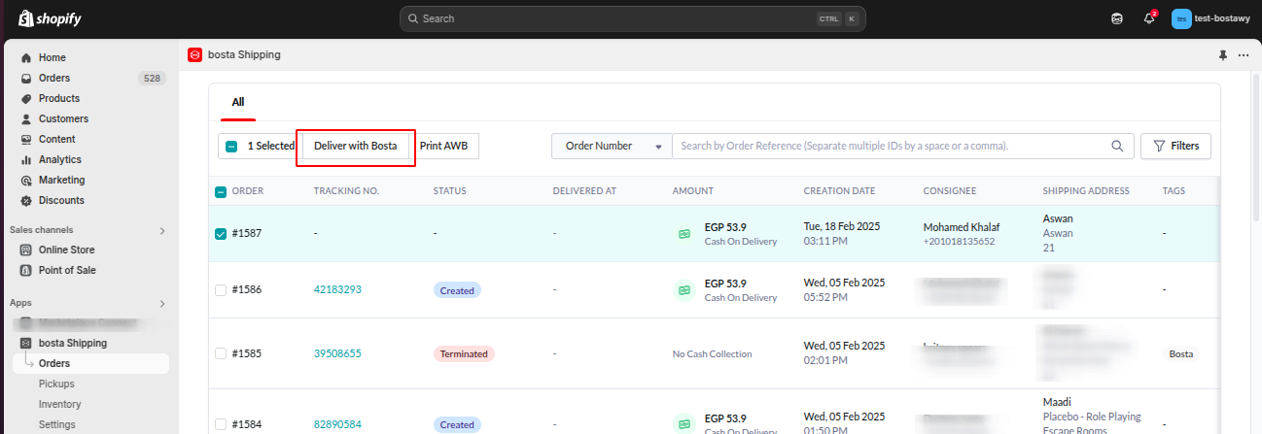1262x434 pixels.
Task: Click Deliver with Bosta button
Action: [356, 146]
